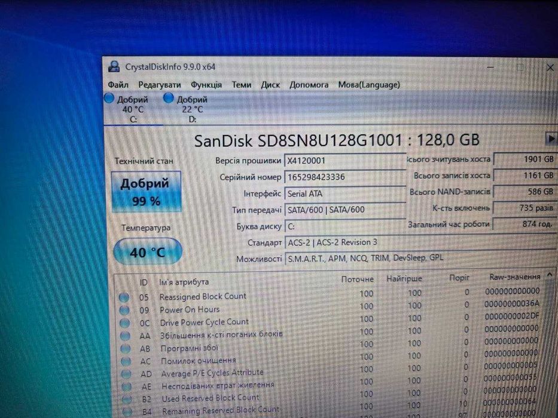Click the CrystalDiskInfo app icon in title bar
This screenshot has height=418, width=558.
point(114,66)
